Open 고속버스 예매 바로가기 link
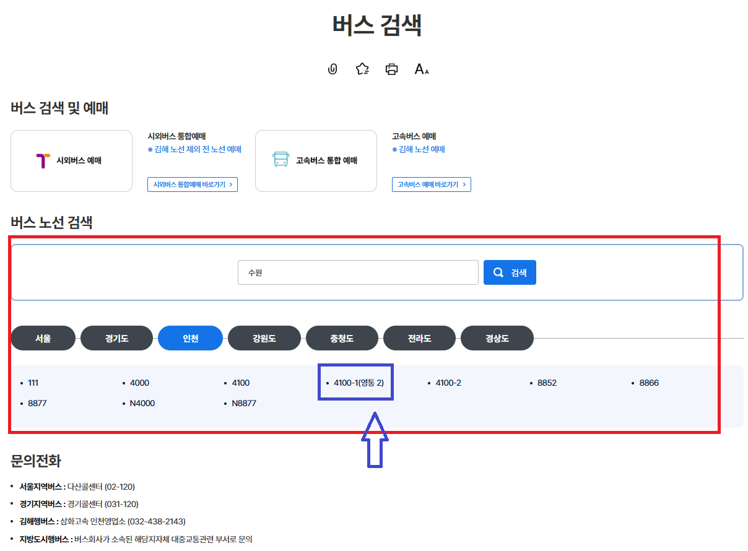 431,184
